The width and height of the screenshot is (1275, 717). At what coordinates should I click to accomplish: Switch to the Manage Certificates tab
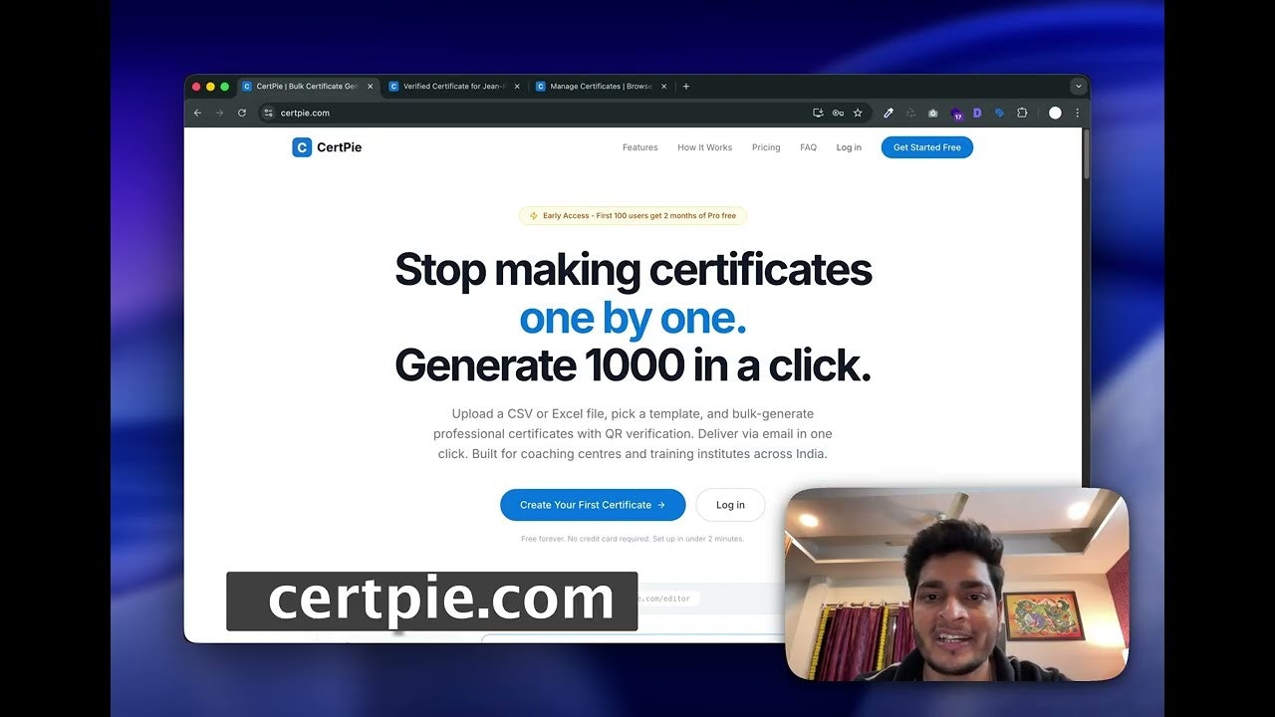click(598, 86)
